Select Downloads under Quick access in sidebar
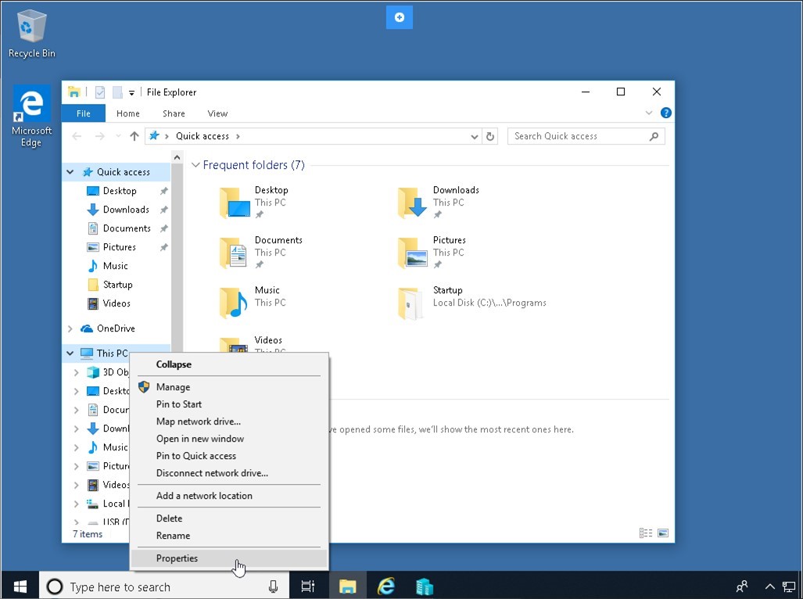The width and height of the screenshot is (803, 599). point(126,210)
